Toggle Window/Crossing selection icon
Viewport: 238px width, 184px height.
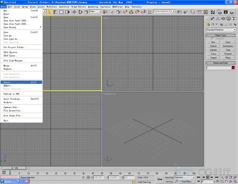point(67,12)
